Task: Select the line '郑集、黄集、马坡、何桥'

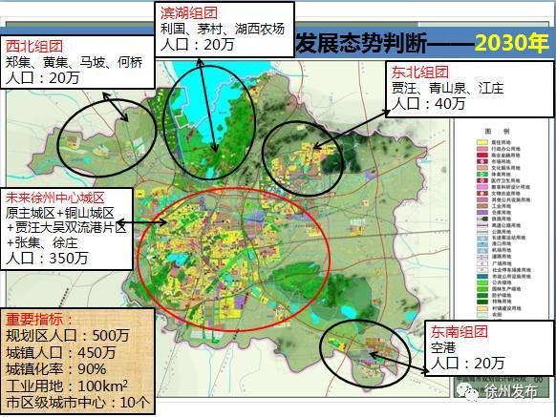Action: click(75, 62)
